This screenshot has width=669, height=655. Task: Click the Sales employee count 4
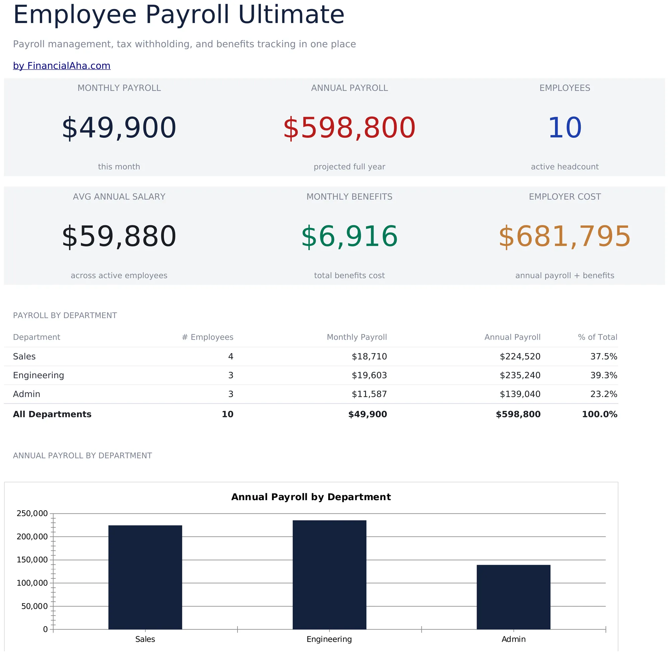tap(231, 357)
